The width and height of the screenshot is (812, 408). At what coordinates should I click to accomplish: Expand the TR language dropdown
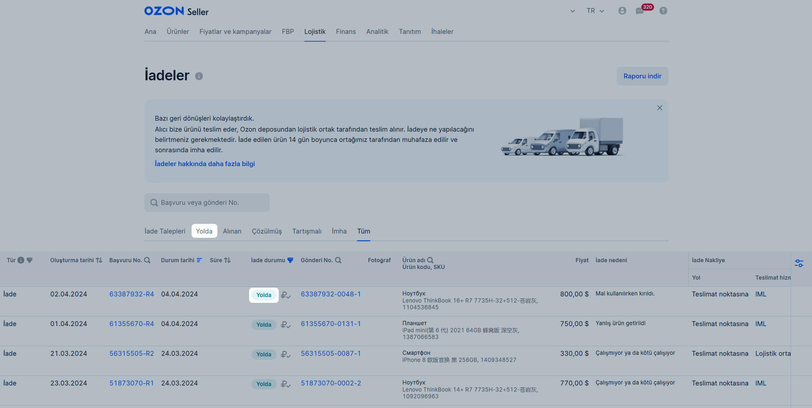[x=595, y=11]
